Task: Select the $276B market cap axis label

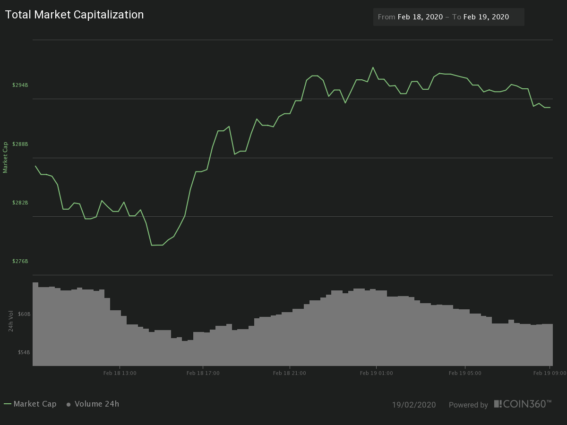Action: pos(20,261)
